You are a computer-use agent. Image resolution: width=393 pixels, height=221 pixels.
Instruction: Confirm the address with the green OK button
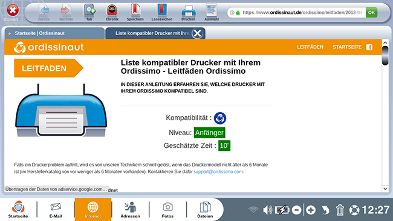(371, 13)
